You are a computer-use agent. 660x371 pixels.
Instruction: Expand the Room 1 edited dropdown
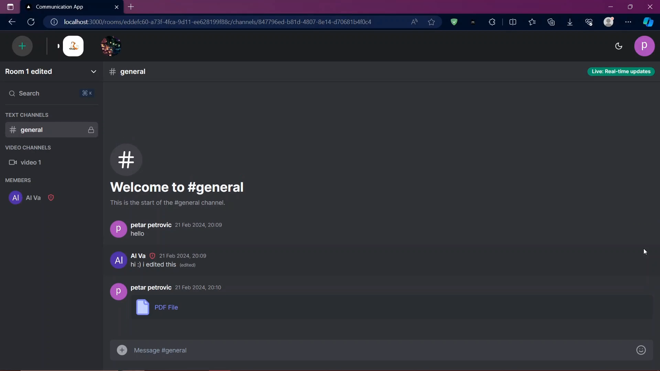[93, 71]
